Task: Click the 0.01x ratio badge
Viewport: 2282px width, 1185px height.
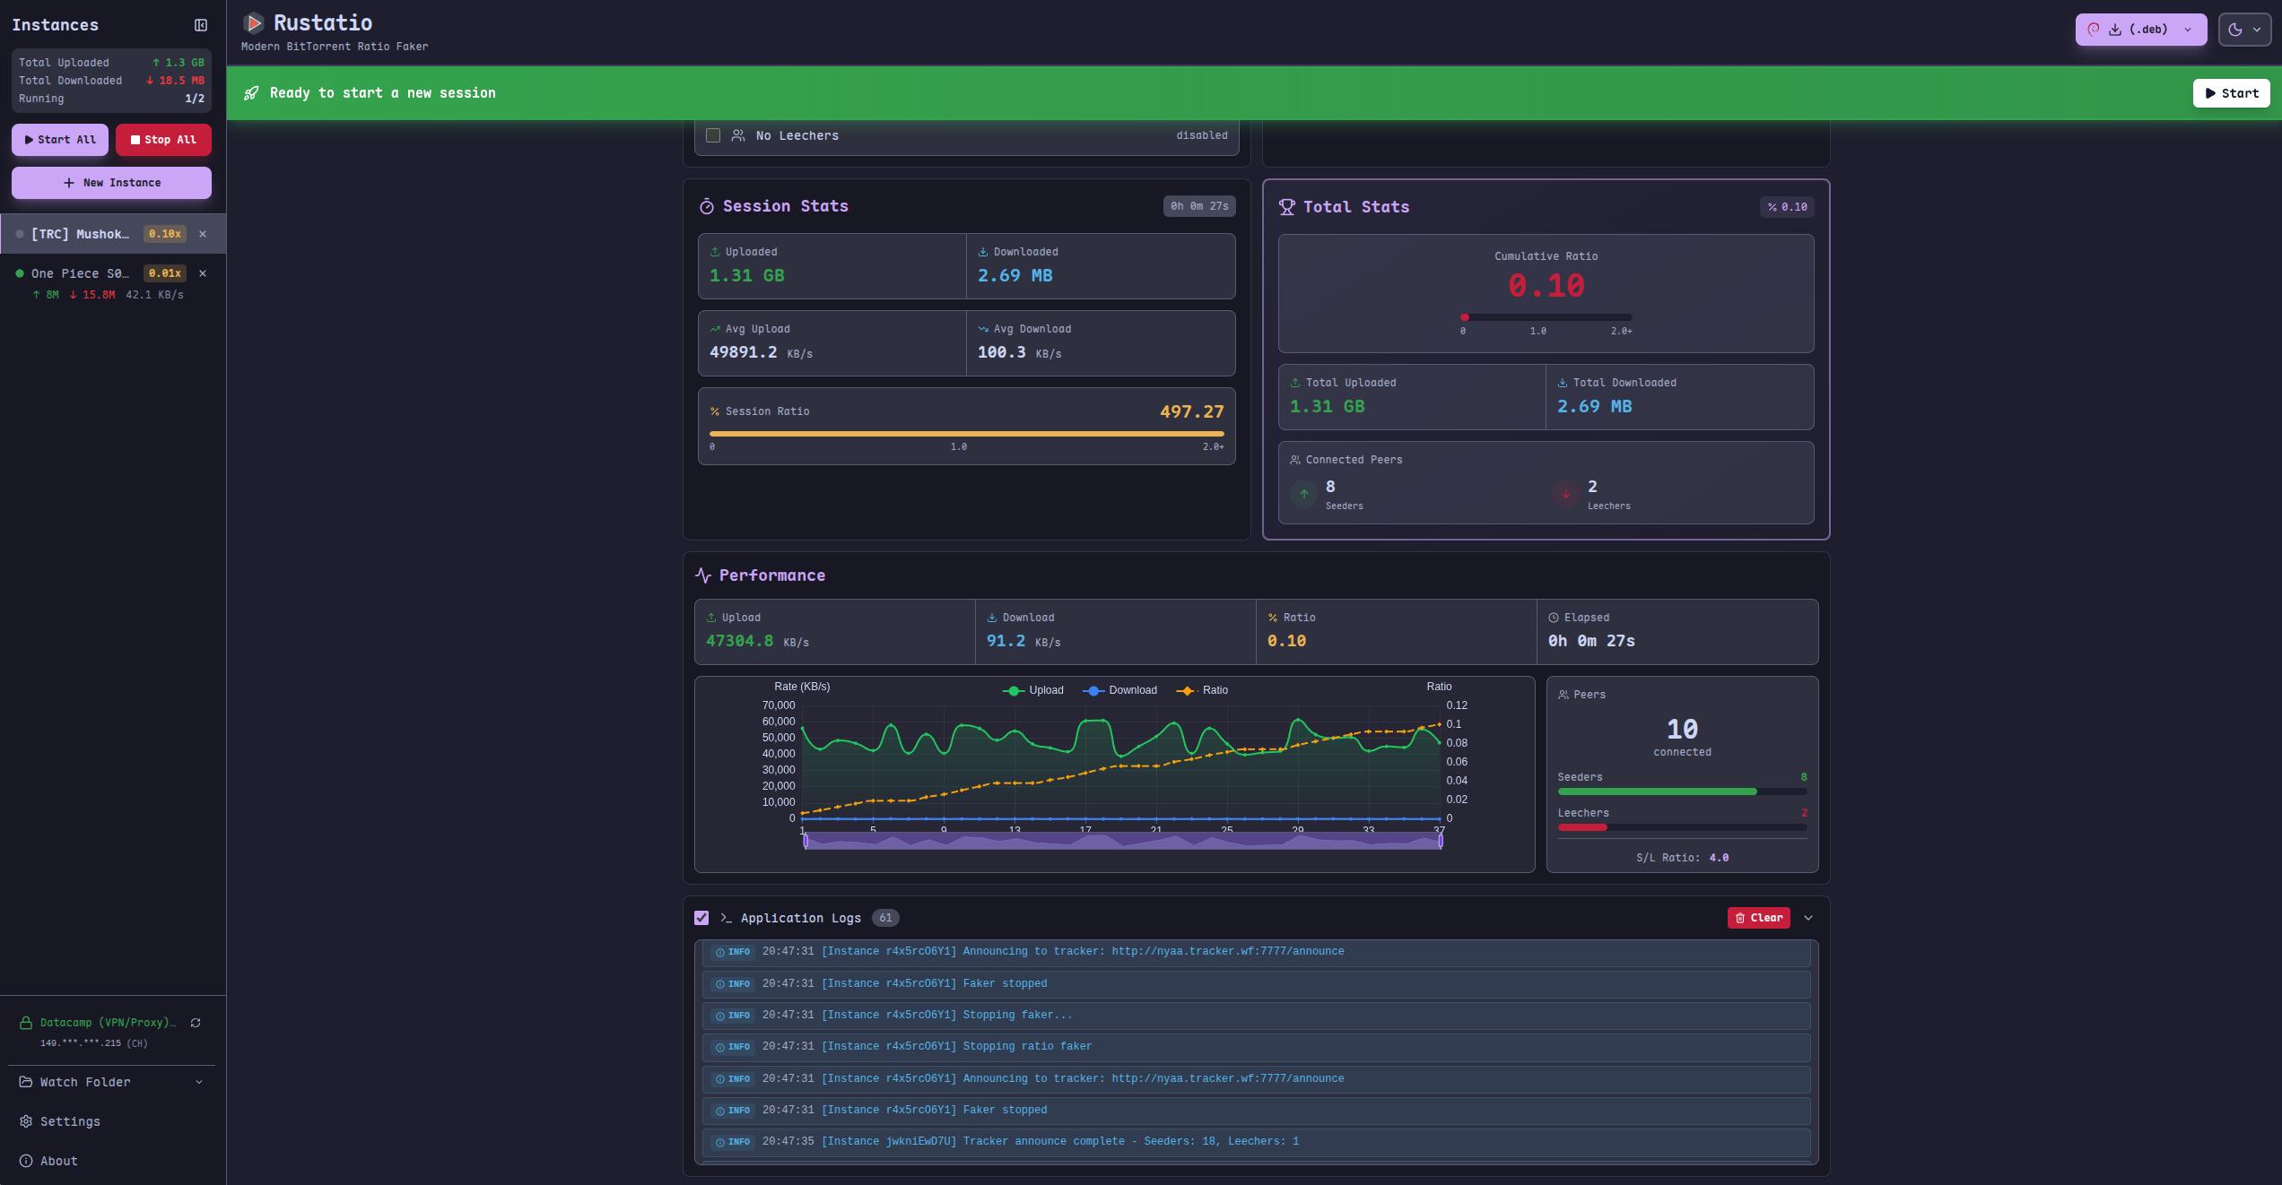Action: (x=165, y=273)
